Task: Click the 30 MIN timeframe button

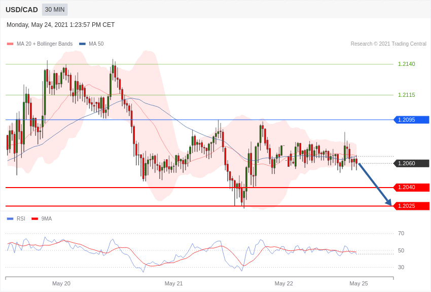Action: coord(55,10)
